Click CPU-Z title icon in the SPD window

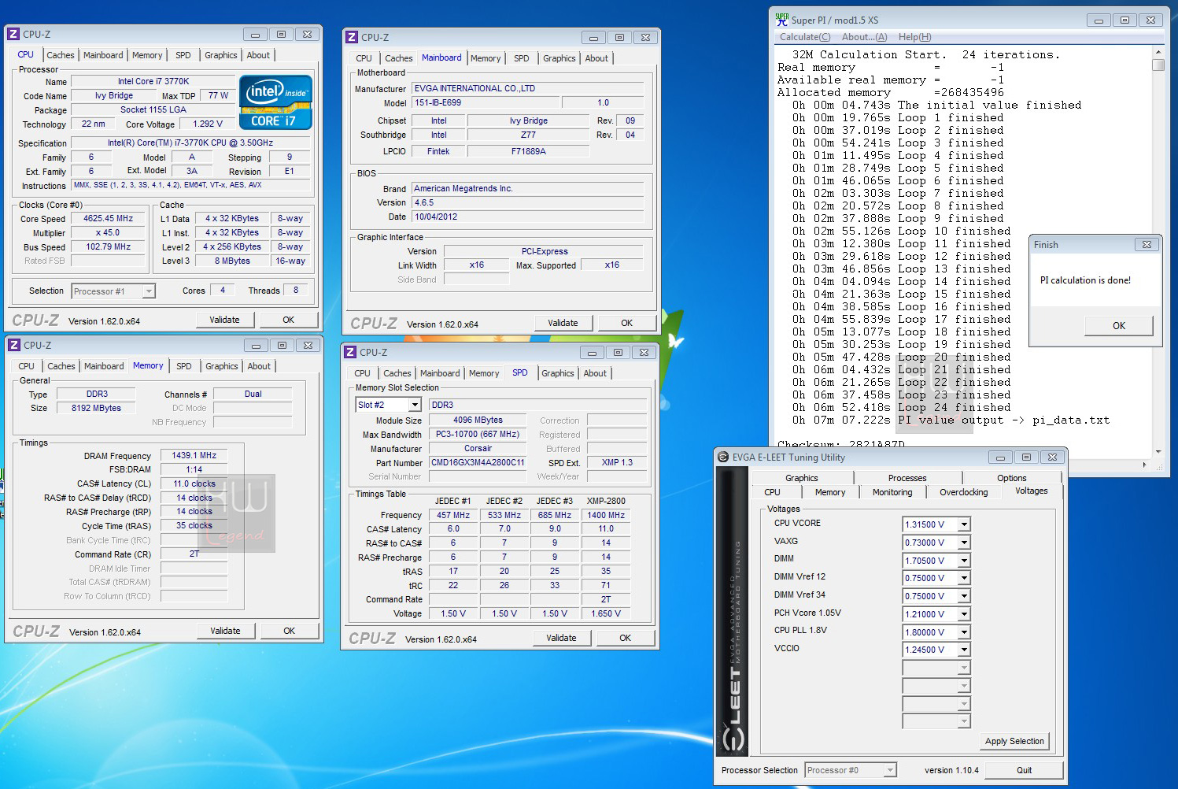pyautogui.click(x=350, y=352)
